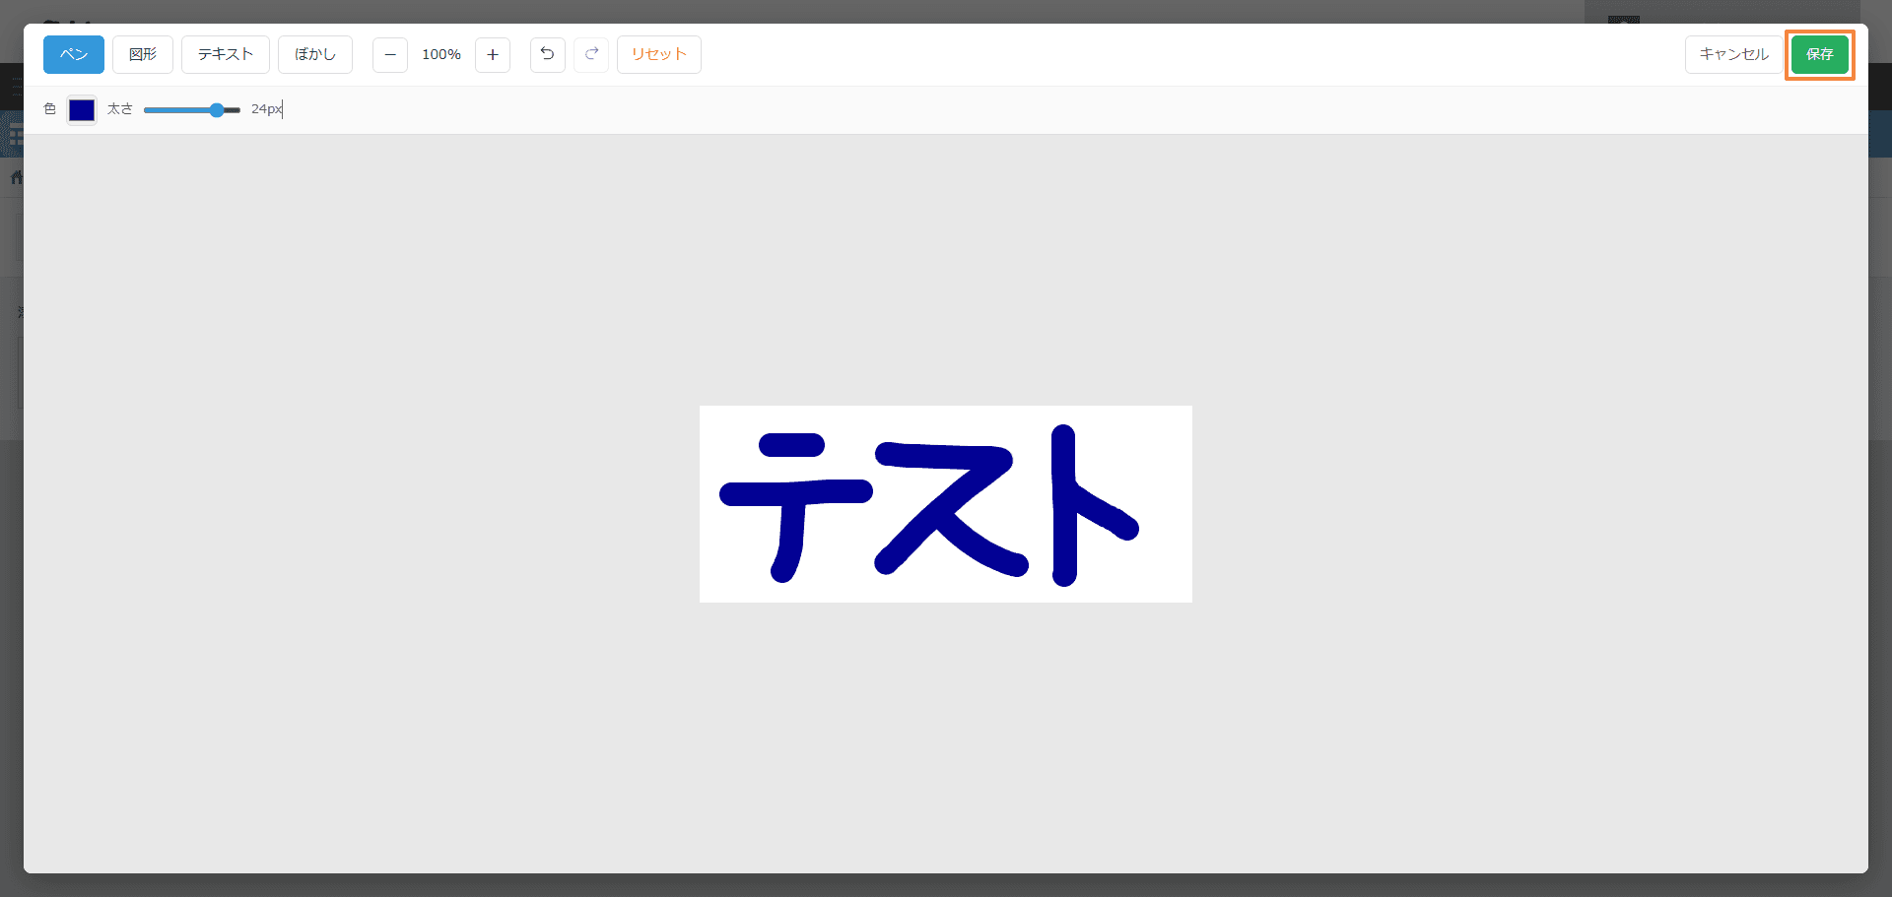Viewport: 1892px width, 897px height.
Task: Click the redo arrow icon
Action: [591, 54]
